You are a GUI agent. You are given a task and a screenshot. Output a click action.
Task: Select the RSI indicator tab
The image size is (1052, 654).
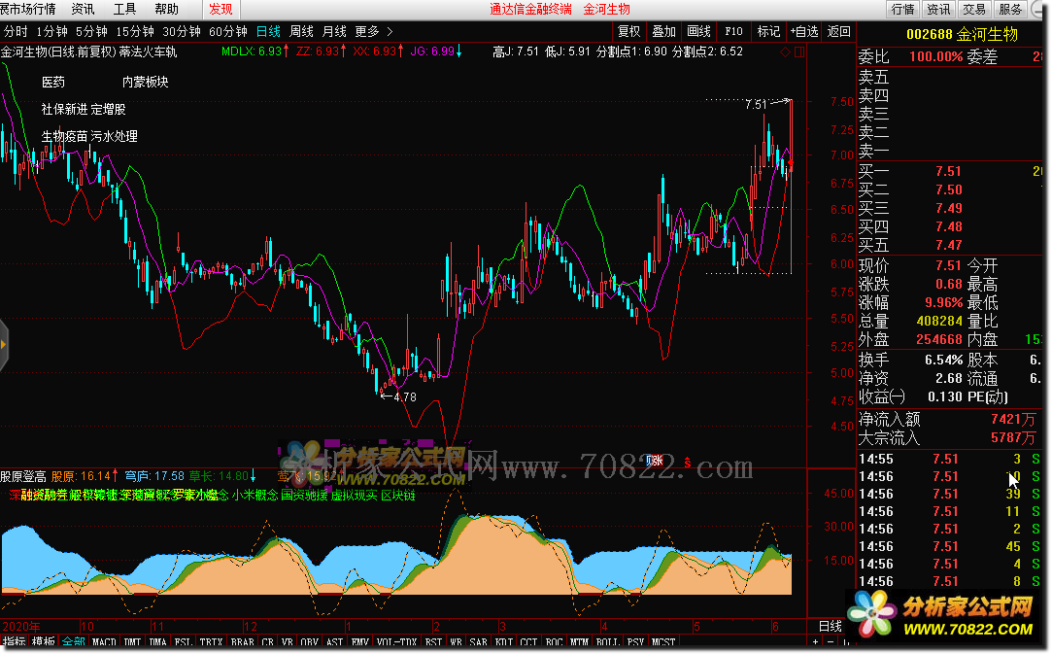pos(434,642)
